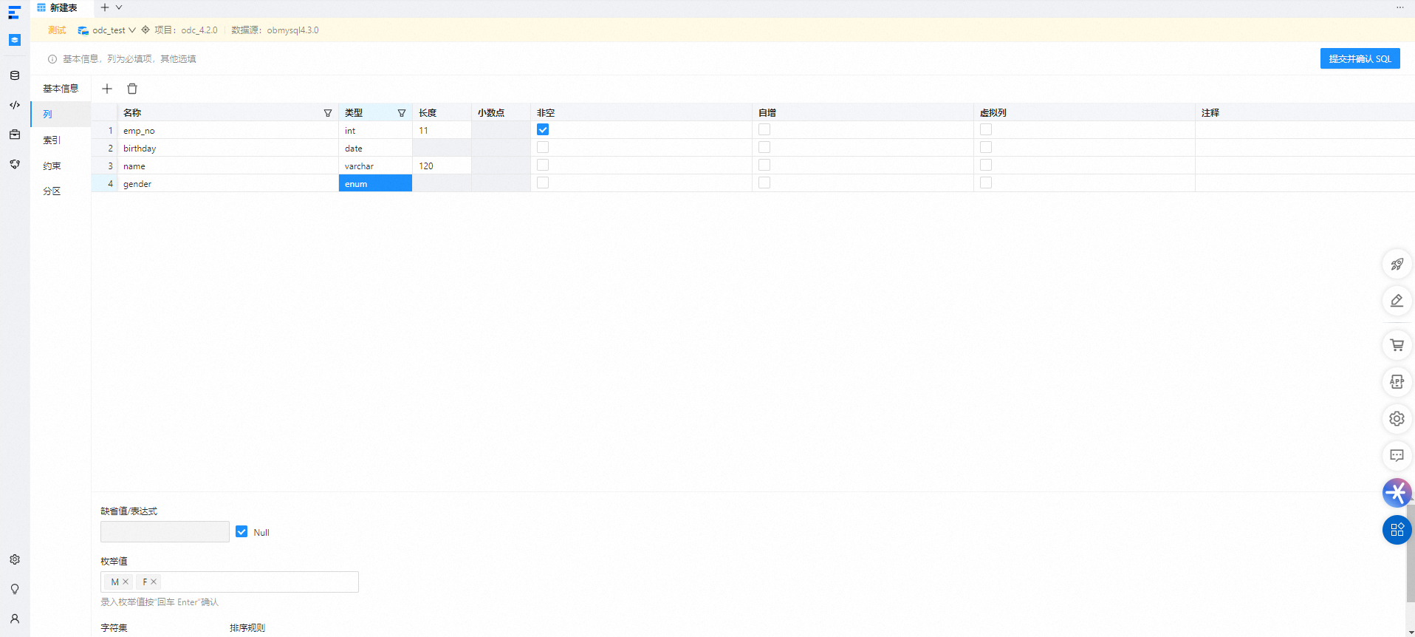Click the name column filter icon
The height and width of the screenshot is (637, 1415).
coord(328,113)
